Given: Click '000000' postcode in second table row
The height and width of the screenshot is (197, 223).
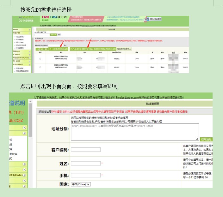Looking at the screenshot, I should [185, 67].
